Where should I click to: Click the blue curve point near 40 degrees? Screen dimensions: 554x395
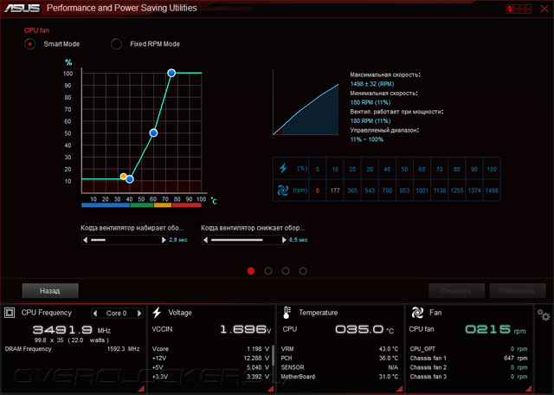pyautogui.click(x=130, y=179)
